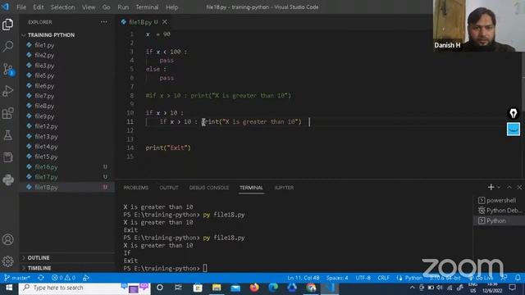Open the Accounts icon
Viewport: 525px width, 295px height.
click(7, 239)
